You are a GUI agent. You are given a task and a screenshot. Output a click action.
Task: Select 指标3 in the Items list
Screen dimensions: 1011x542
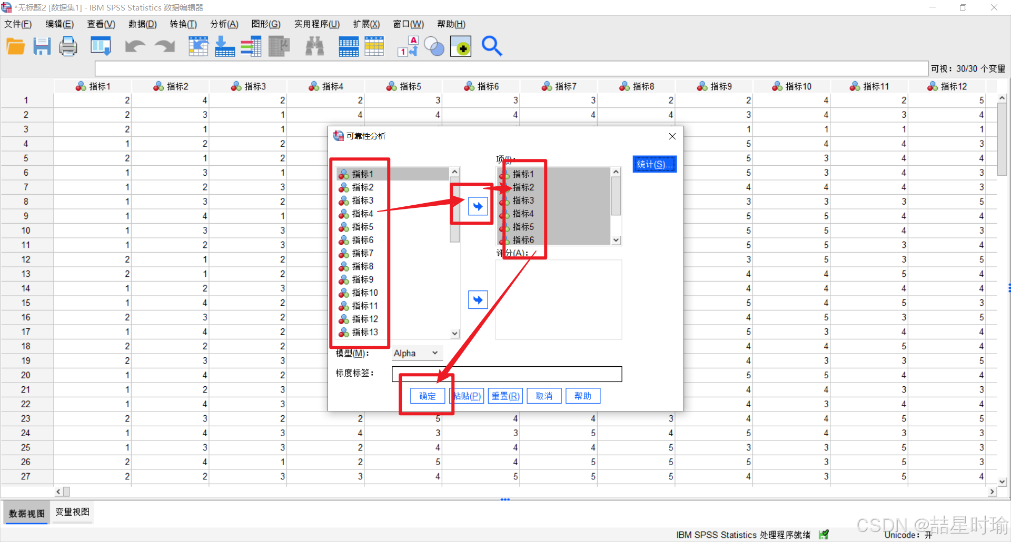(553, 200)
